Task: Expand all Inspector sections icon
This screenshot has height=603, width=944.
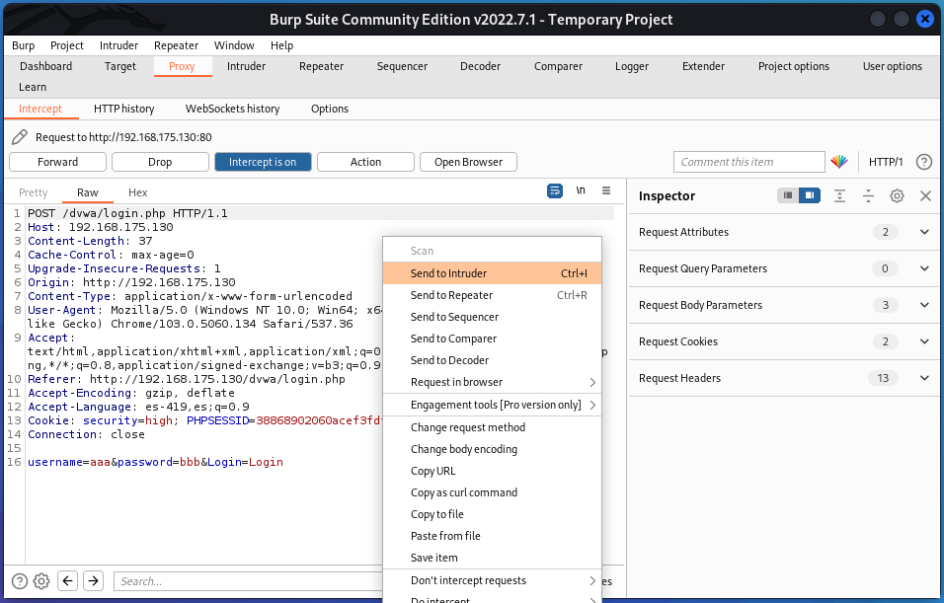Action: tap(839, 195)
